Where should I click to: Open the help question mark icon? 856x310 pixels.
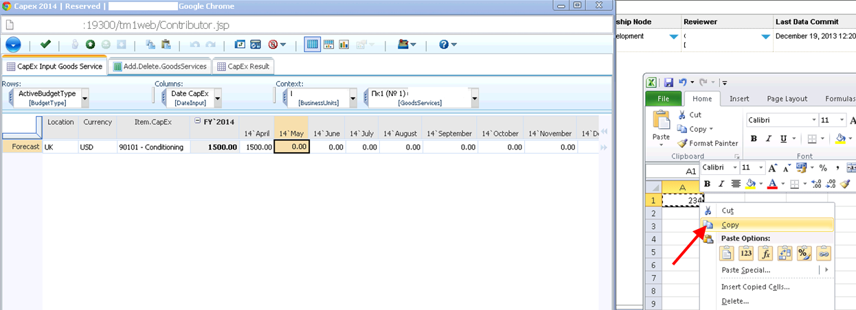[444, 45]
